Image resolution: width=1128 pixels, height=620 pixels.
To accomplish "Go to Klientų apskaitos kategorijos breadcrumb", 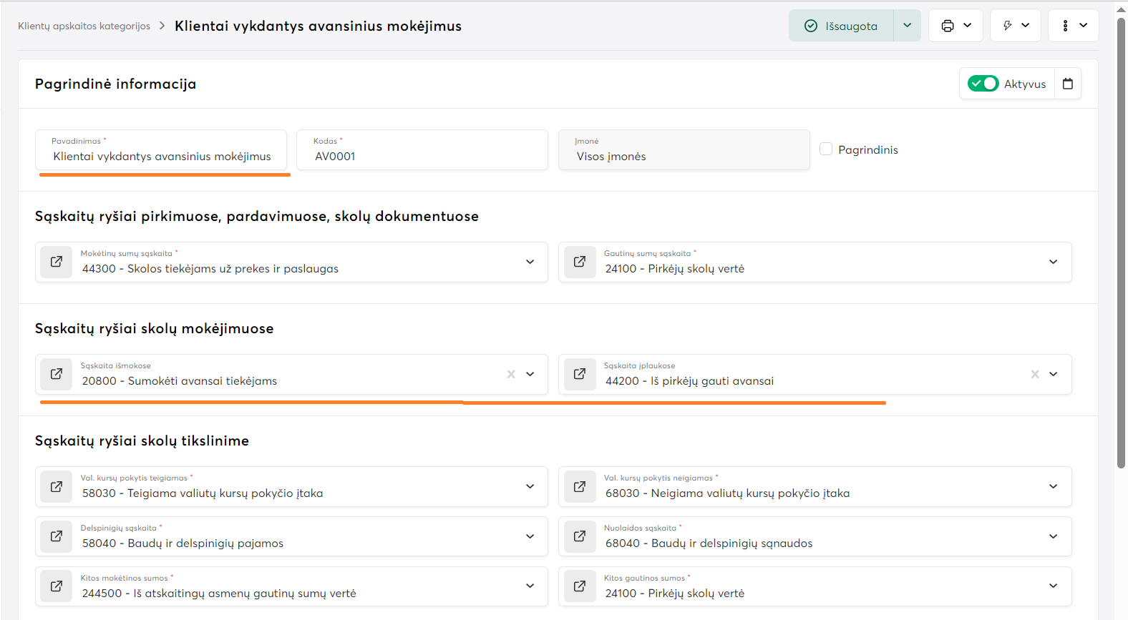I will [84, 26].
